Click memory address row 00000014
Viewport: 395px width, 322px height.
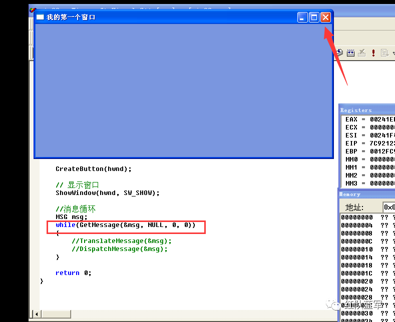pyautogui.click(x=368, y=257)
